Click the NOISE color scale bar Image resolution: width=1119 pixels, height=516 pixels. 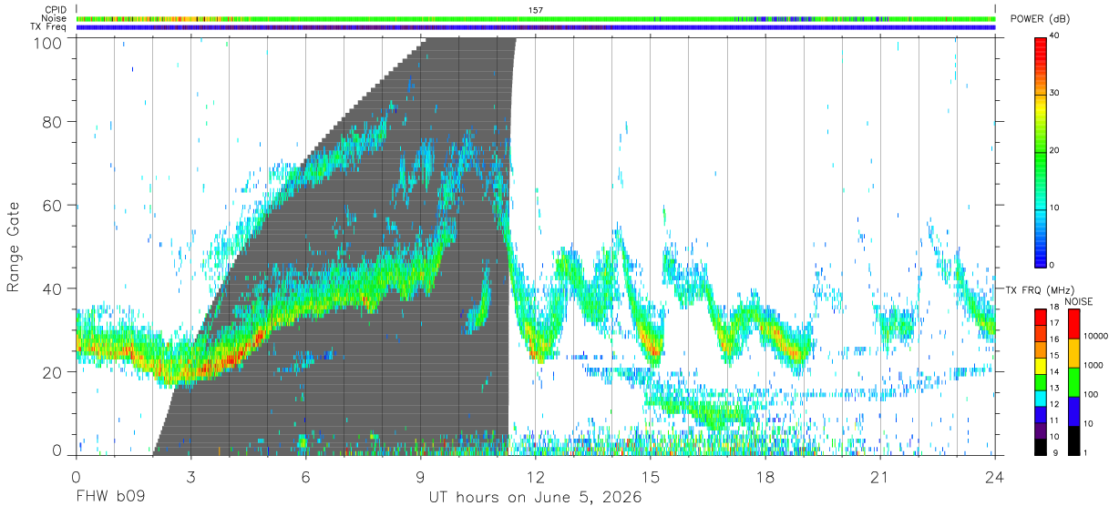1073,381
